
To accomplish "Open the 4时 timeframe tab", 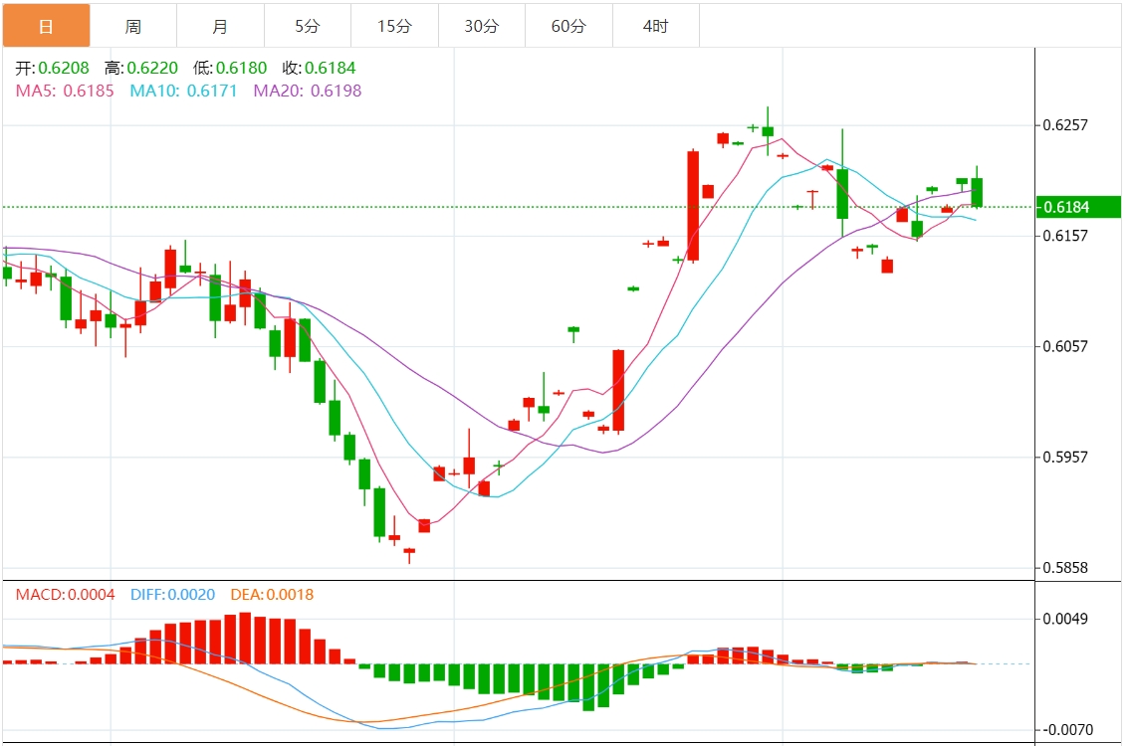I will (656, 26).
